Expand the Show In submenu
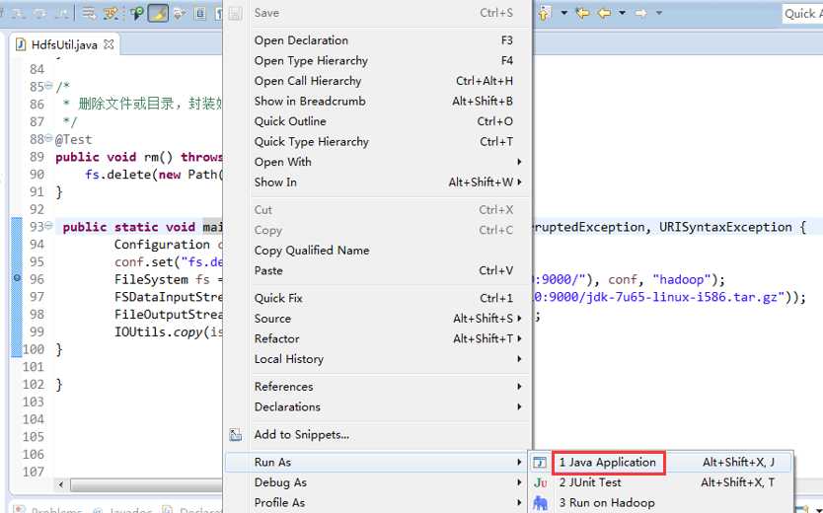The height and width of the screenshot is (513, 823). tap(519, 182)
